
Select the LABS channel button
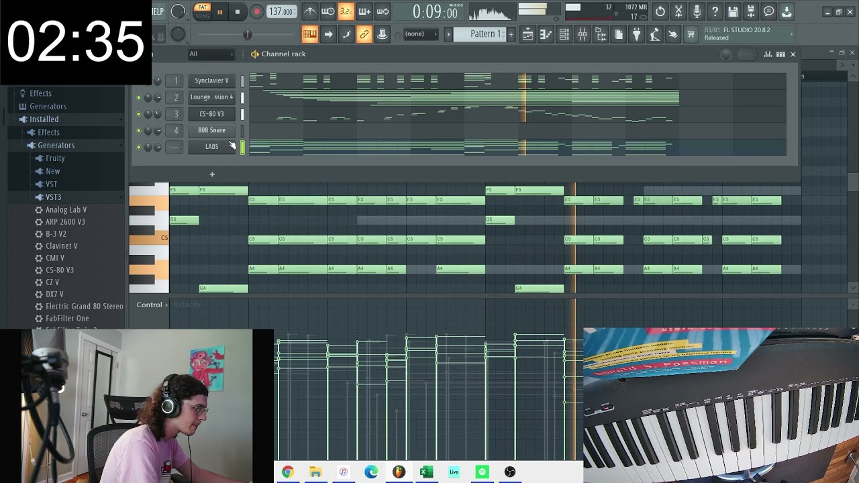coord(211,146)
